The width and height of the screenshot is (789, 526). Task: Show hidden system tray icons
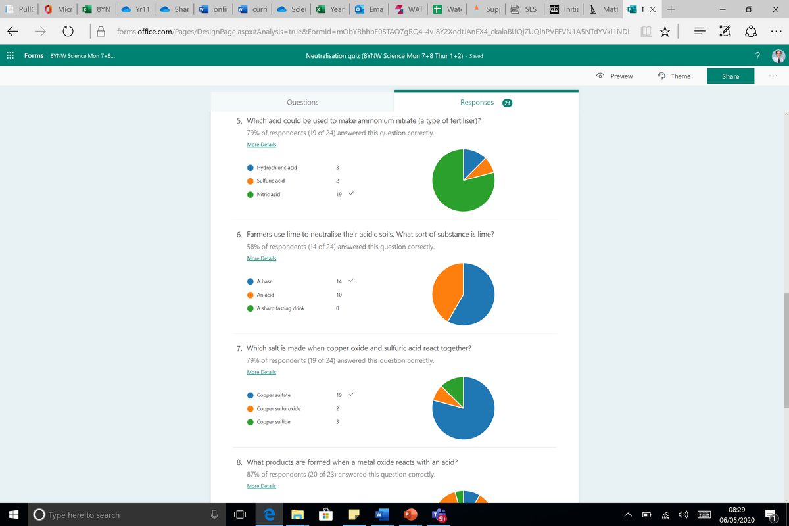click(628, 515)
